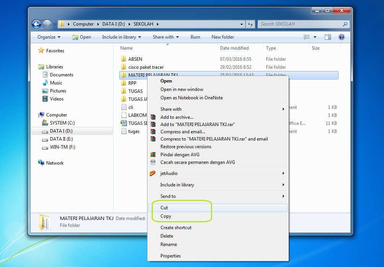The width and height of the screenshot is (384, 267).
Task: Expand the address bar history dropdown
Action: (241, 24)
